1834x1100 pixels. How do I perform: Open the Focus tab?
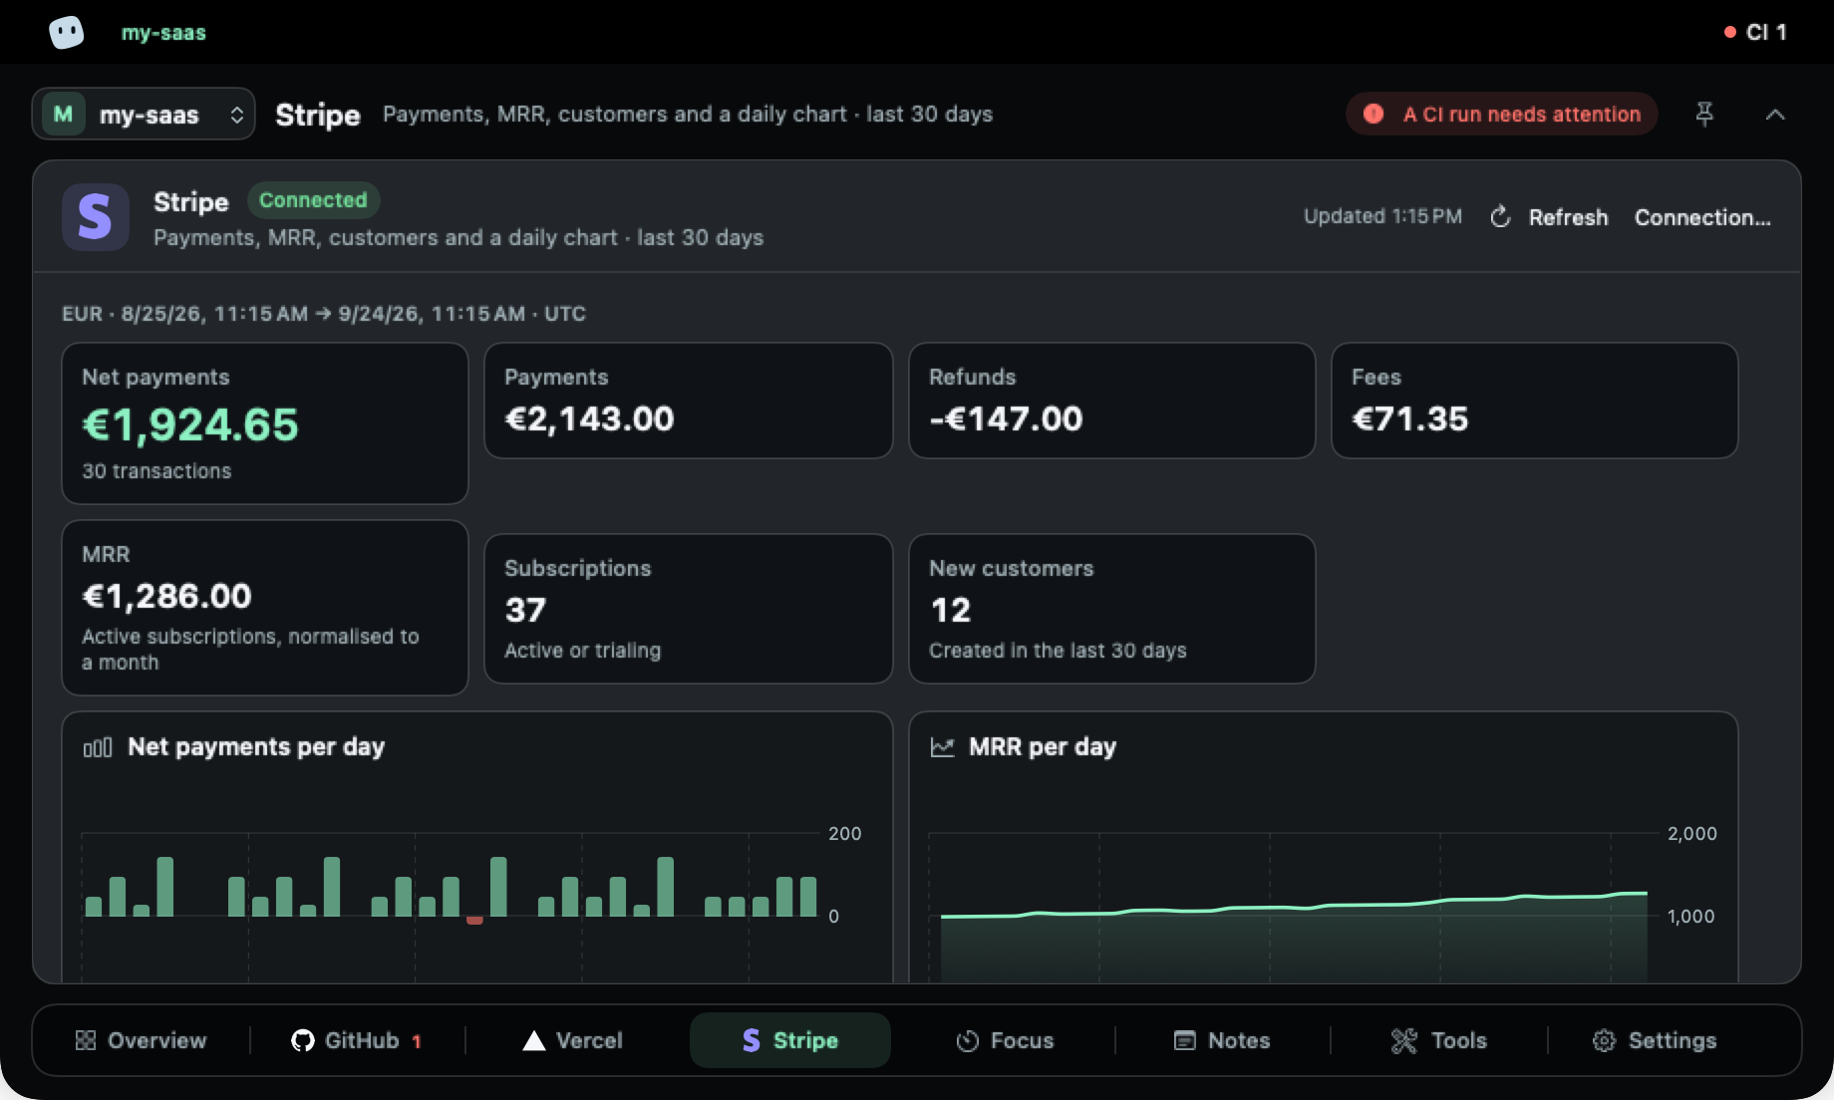[1005, 1040]
